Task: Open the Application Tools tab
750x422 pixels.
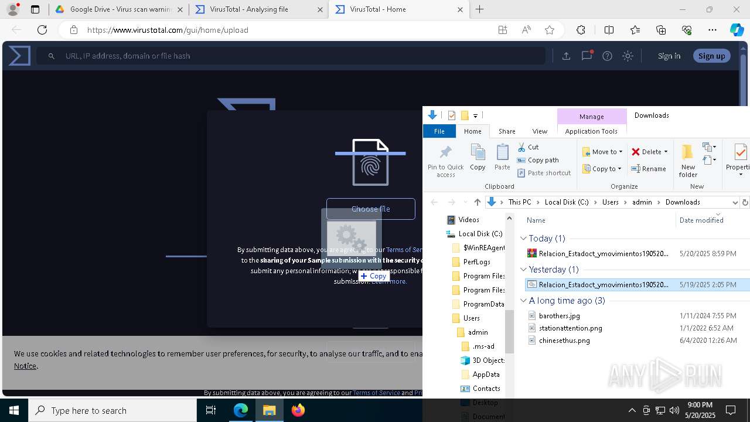Action: click(x=591, y=131)
